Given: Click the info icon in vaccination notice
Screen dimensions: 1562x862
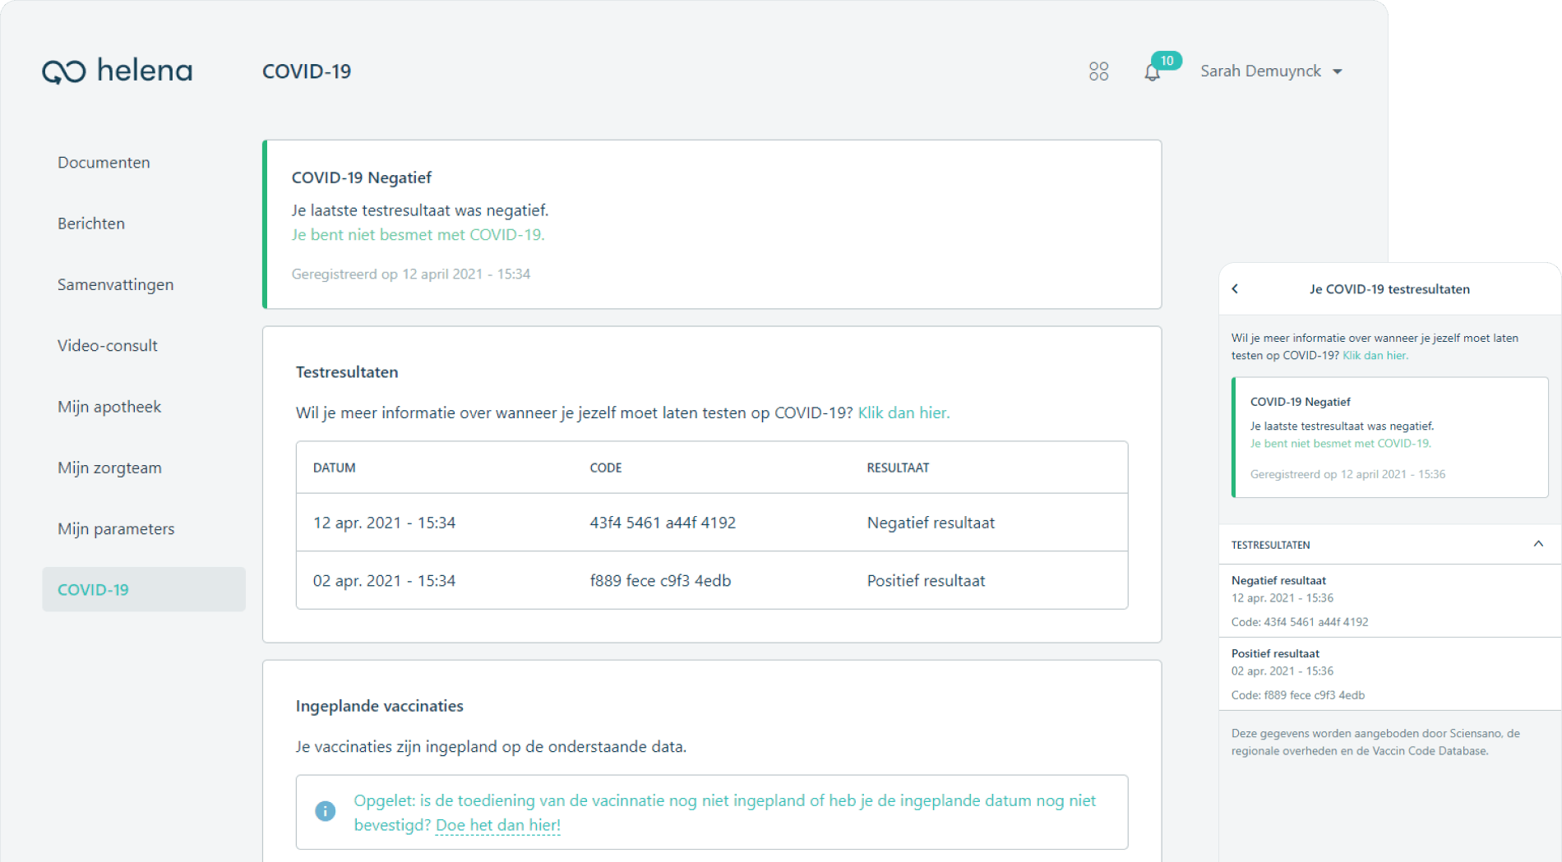Looking at the screenshot, I should point(326,812).
